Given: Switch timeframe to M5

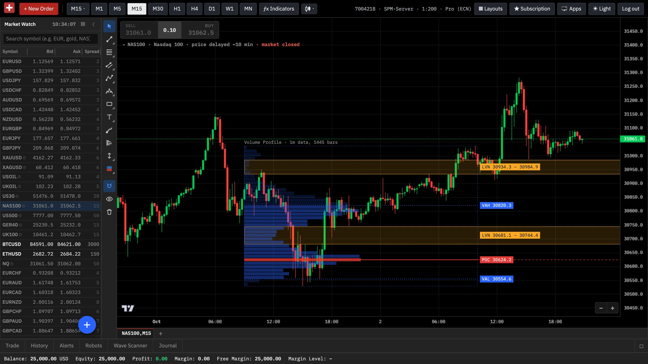Looking at the screenshot, I should 117,9.
